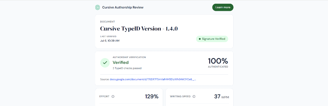This screenshot has width=328, height=106.
Task: Open the docs.google.com source link
Action: pos(153,79)
